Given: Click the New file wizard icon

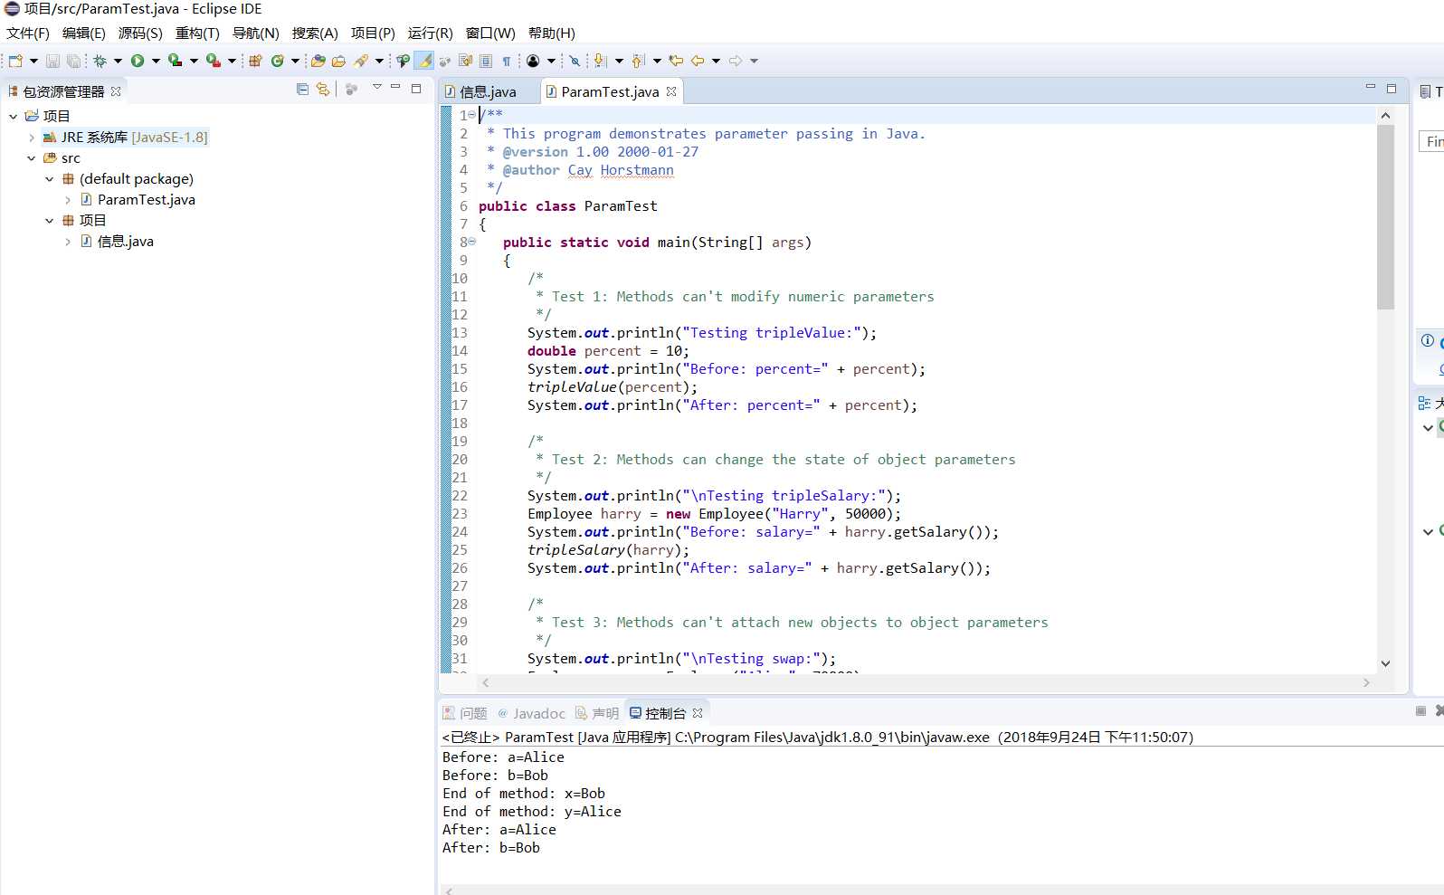Looking at the screenshot, I should click(15, 61).
